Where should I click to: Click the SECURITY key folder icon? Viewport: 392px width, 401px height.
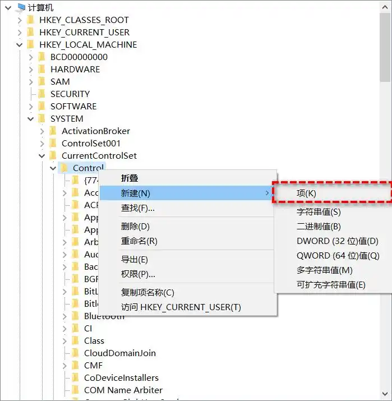(41, 94)
